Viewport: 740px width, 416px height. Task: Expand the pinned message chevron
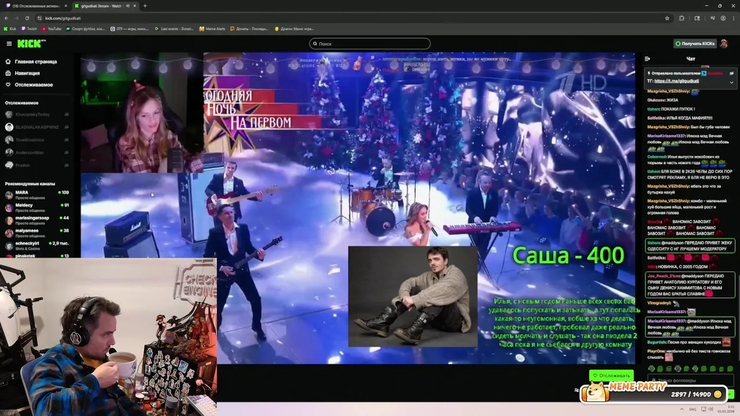[731, 82]
